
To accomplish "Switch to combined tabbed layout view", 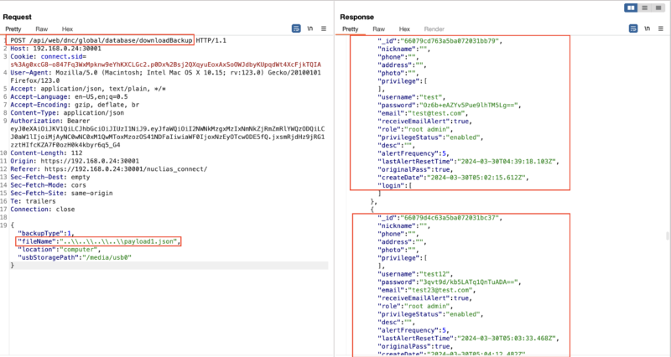I will coord(657,8).
